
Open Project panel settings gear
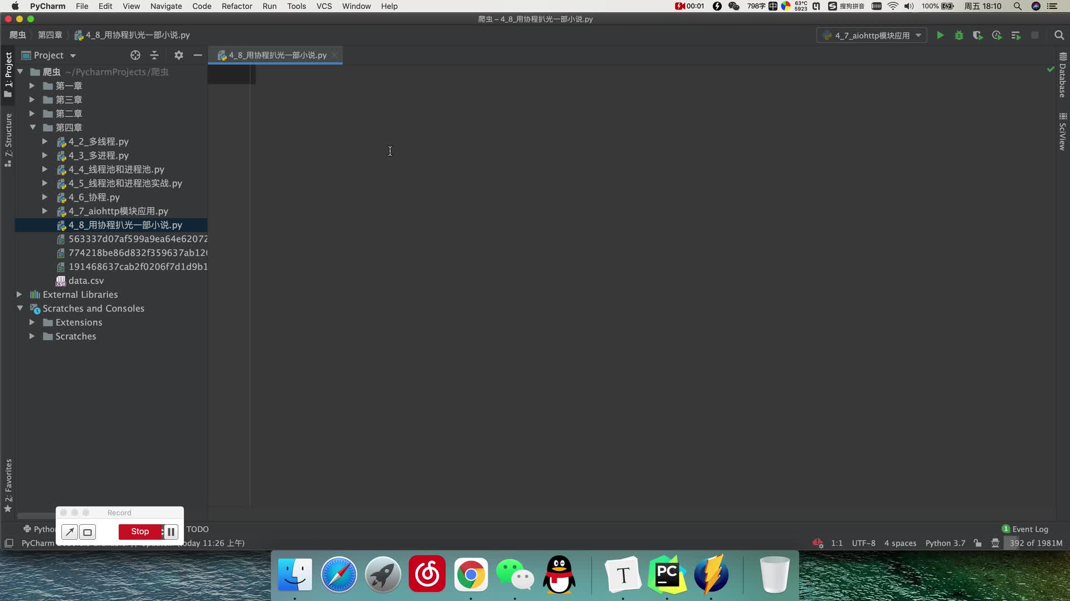coord(178,55)
